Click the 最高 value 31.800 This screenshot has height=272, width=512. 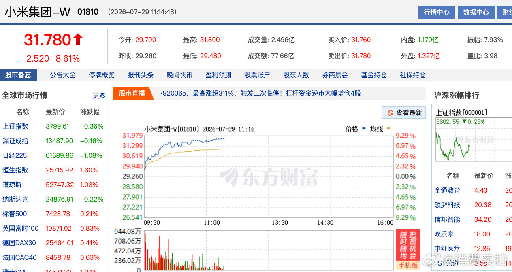(x=210, y=40)
